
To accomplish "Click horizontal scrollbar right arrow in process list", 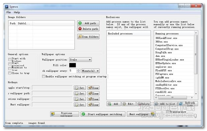I will click(192, 98).
